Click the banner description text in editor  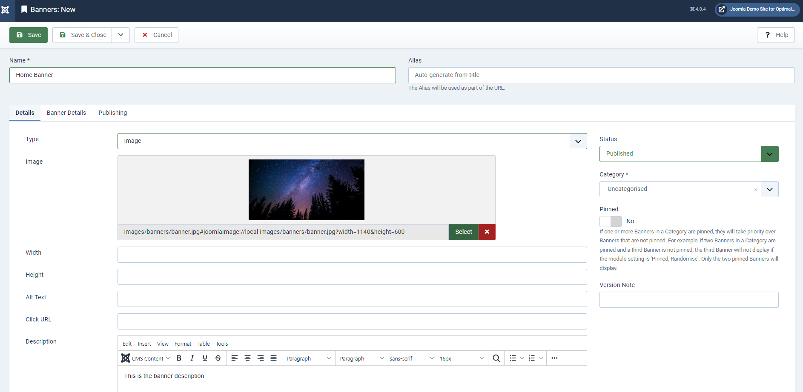tap(164, 376)
